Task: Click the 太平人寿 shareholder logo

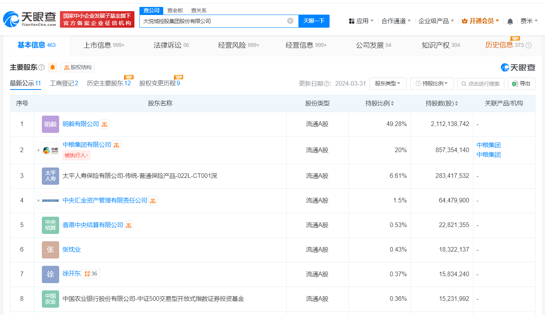Action: pyautogui.click(x=50, y=176)
